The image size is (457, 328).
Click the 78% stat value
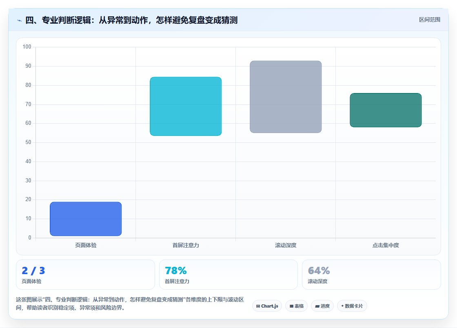tap(176, 270)
